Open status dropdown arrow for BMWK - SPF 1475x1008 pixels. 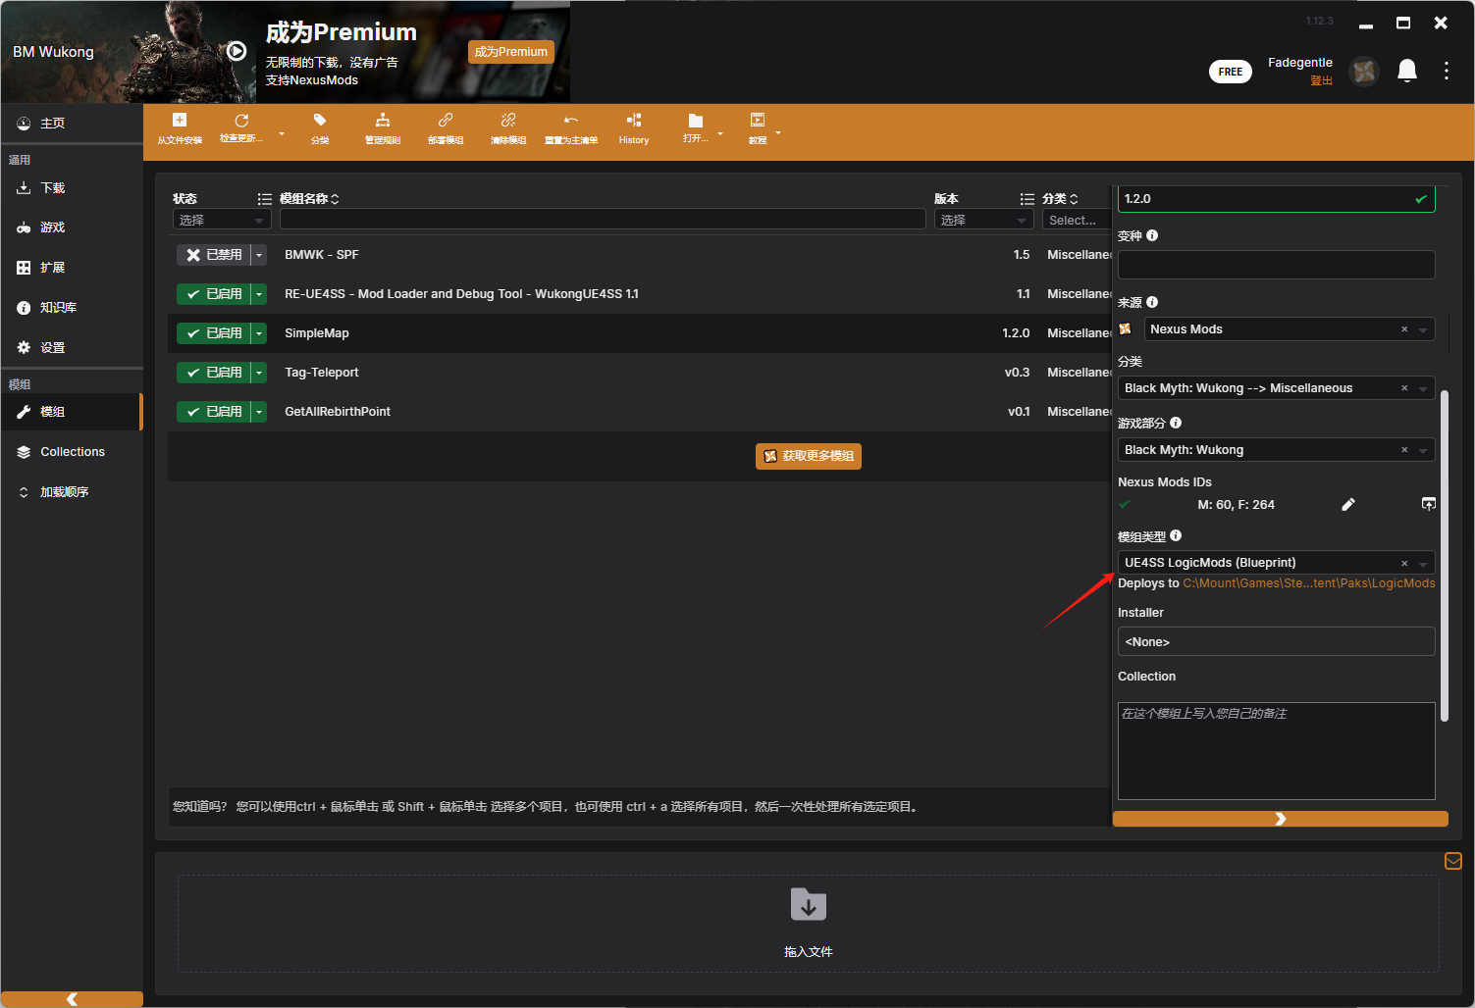259,255
